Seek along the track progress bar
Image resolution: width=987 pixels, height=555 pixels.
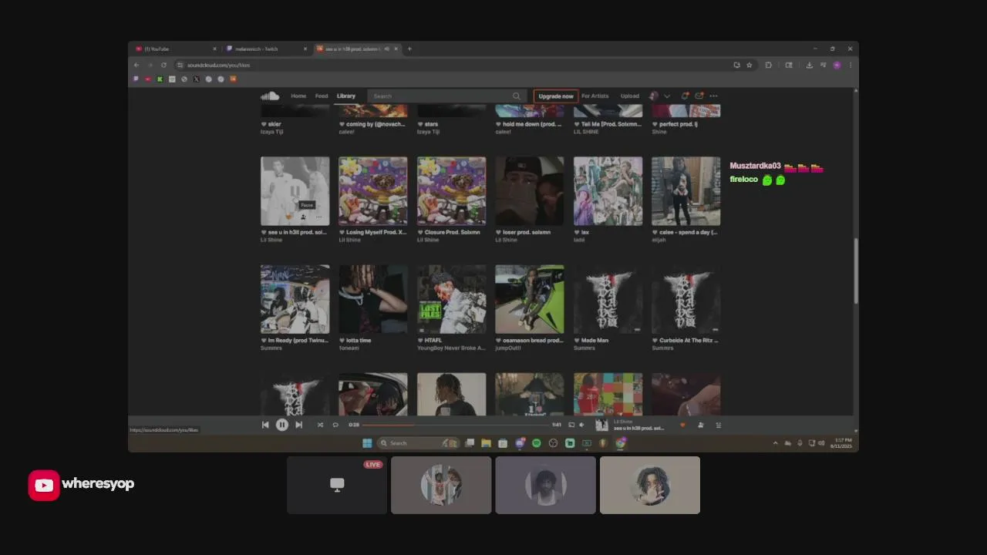[x=456, y=425]
